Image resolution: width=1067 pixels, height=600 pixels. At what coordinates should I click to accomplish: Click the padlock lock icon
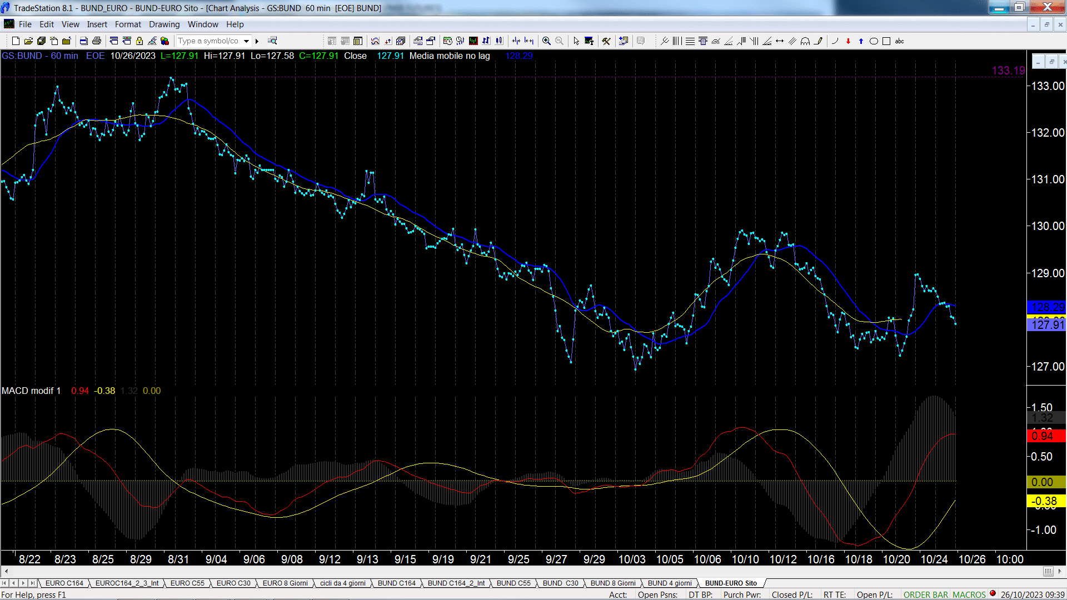tap(139, 41)
